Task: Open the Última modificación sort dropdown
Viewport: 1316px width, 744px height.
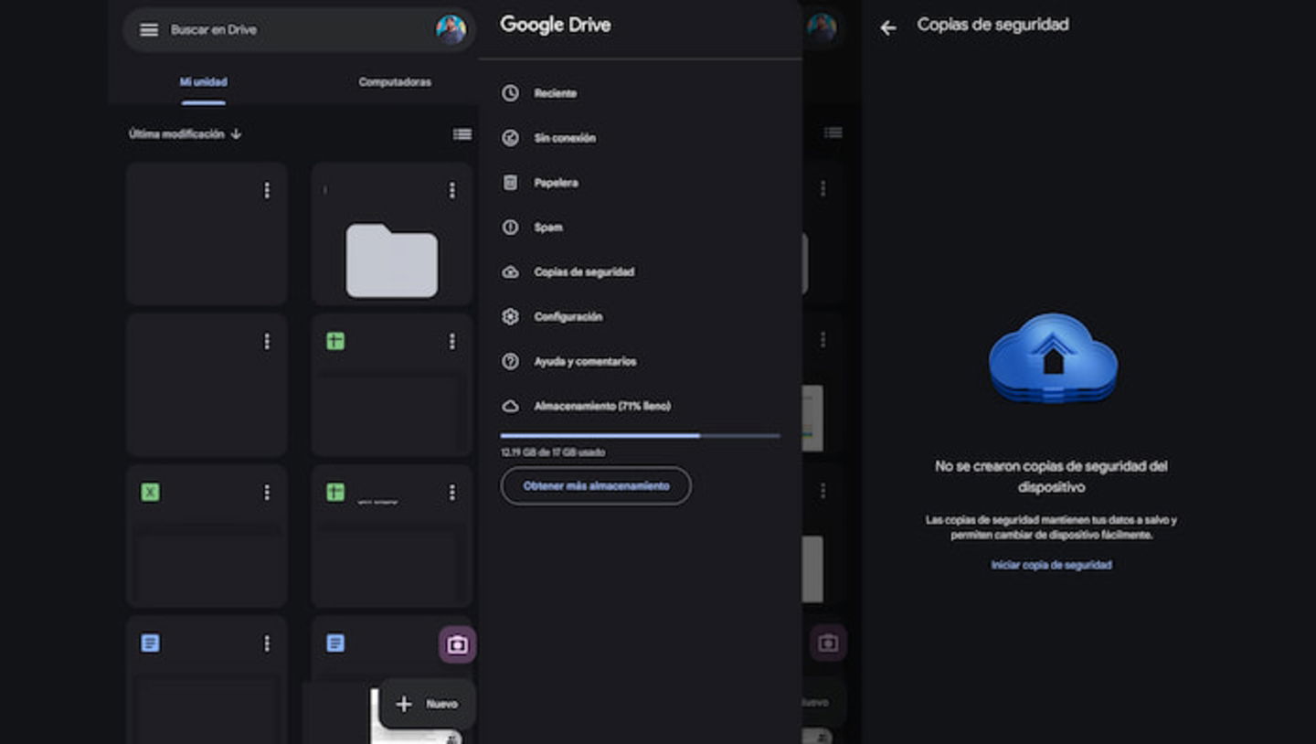Action: [185, 134]
